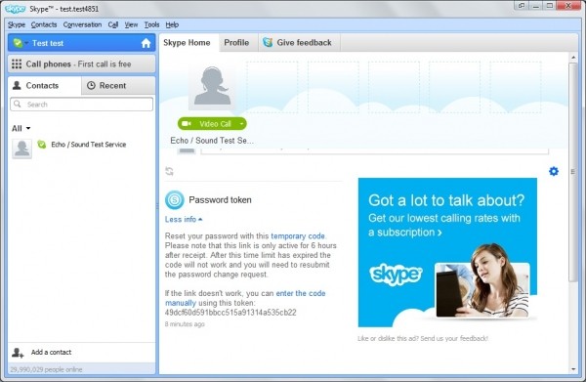Viewport: 586px width, 382px height.
Task: Follow the temporary code link
Action: (298, 236)
